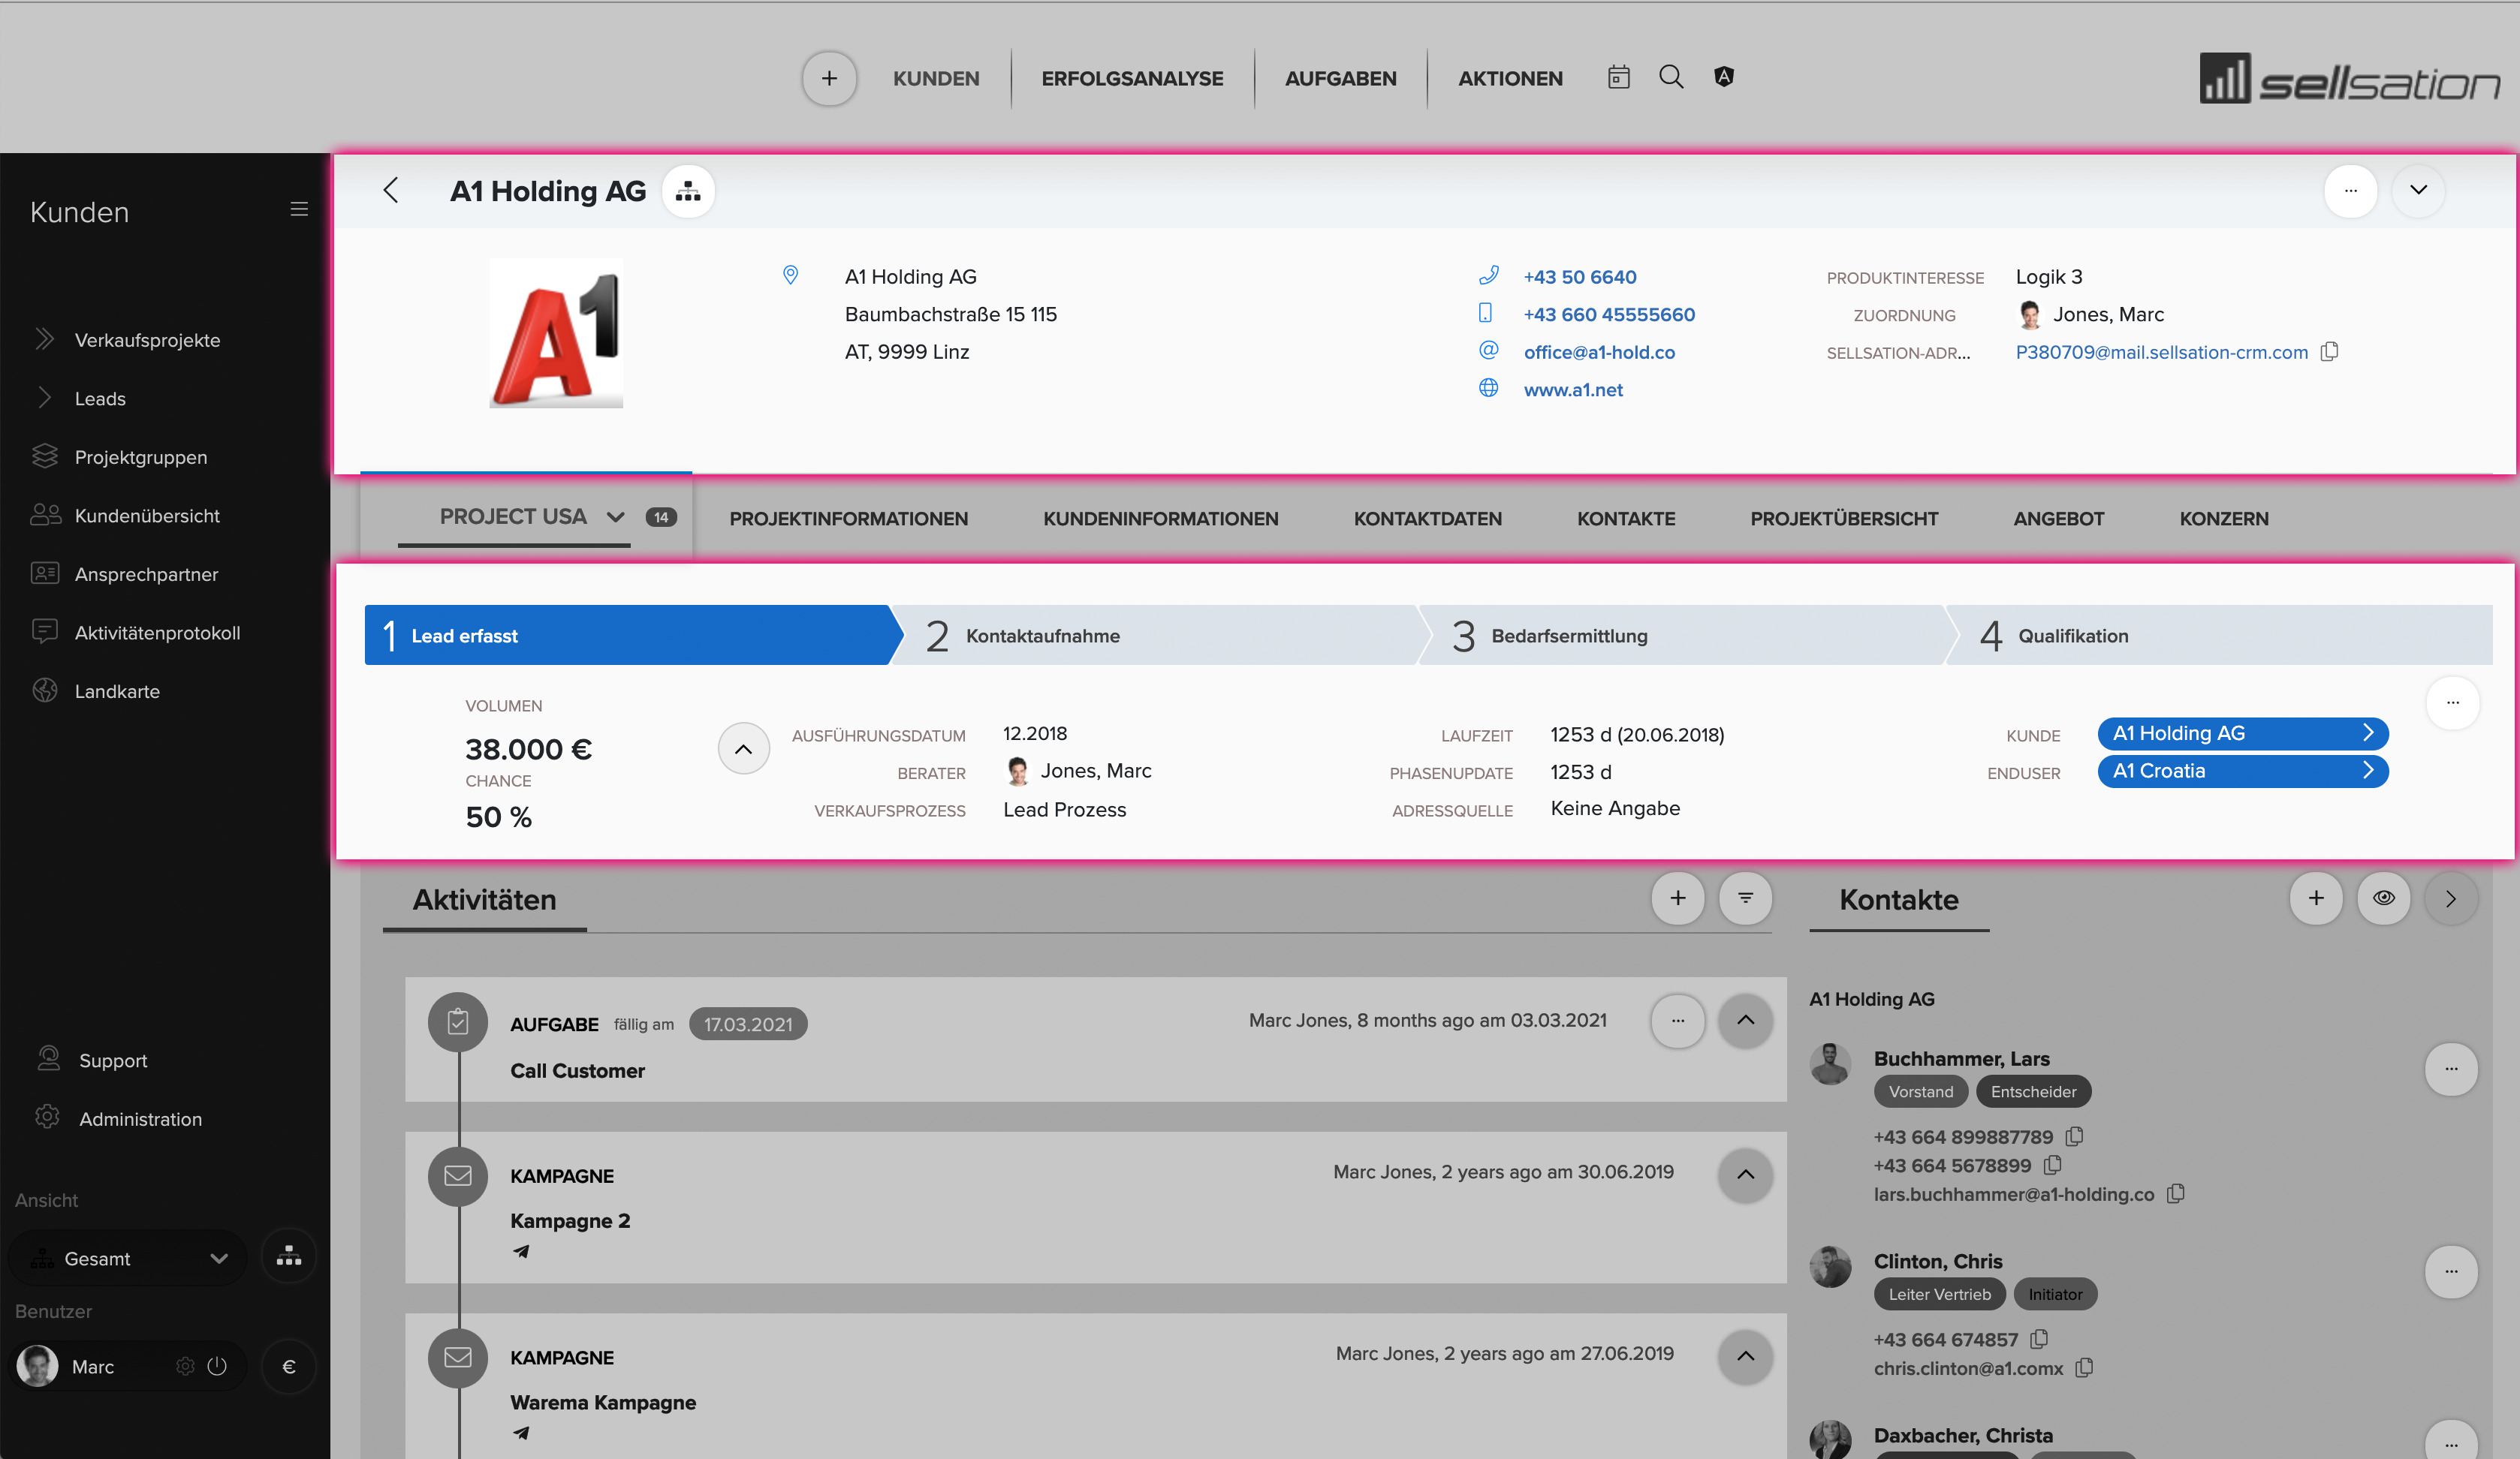Open the www.a1.net website link
The image size is (2520, 1459).
(1573, 390)
